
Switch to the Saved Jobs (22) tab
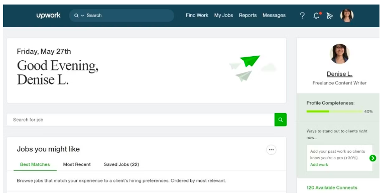pos(121,164)
